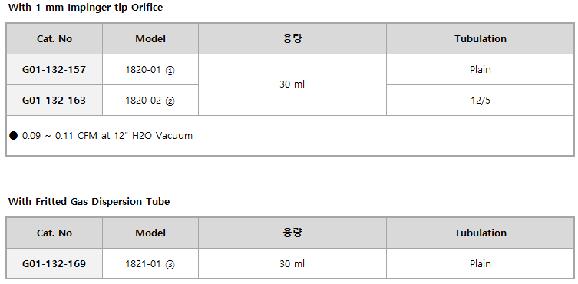
Task: Click the black bullet before 0.09 ~ 0.11 CFM
Action: pyautogui.click(x=13, y=136)
